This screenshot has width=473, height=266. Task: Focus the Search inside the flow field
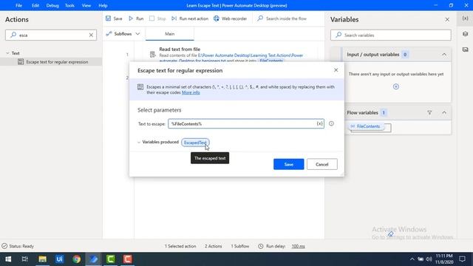tap(286, 18)
